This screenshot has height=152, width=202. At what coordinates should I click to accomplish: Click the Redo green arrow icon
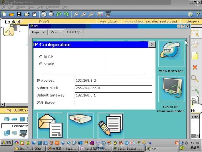click(x=66, y=14)
